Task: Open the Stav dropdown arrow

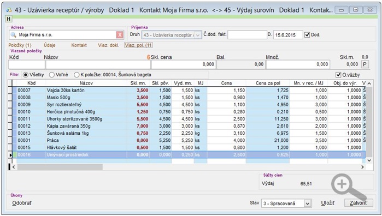Action: [x=308, y=203]
